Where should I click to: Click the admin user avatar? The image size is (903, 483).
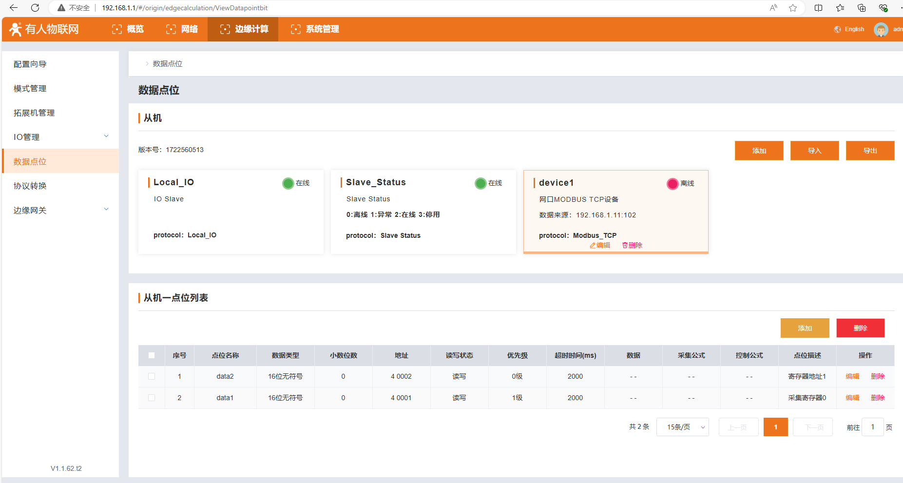click(881, 29)
